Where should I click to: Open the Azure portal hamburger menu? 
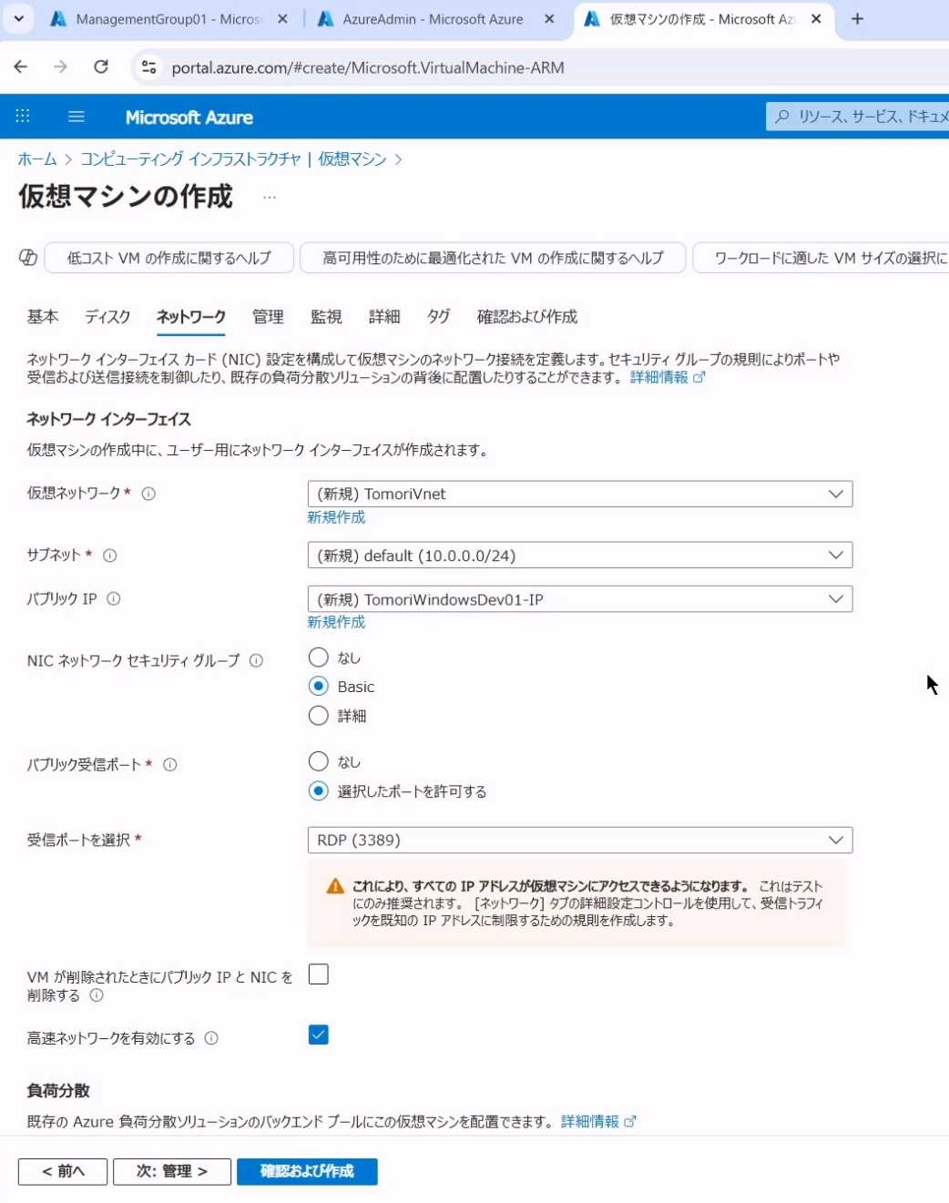point(77,117)
